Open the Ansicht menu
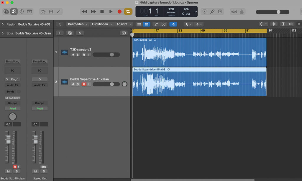Screen dimensions: 302x181 pyautogui.click(x=124, y=24)
